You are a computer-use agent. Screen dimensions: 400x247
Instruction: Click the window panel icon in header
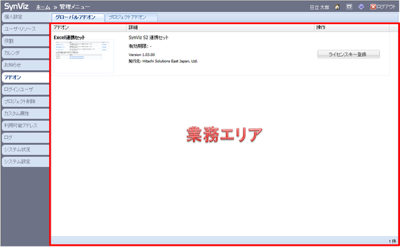point(349,7)
